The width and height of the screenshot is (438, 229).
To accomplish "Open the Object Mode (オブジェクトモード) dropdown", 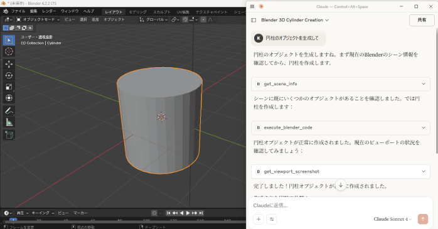I will tap(38, 19).
